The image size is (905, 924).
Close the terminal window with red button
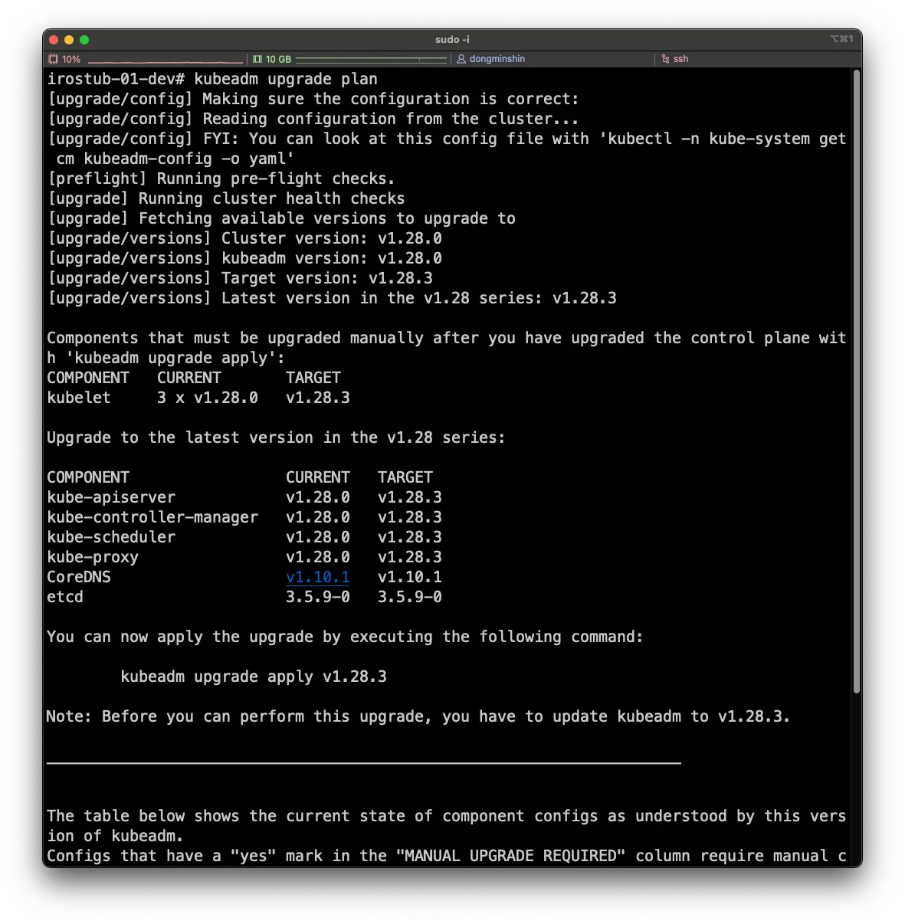click(54, 40)
